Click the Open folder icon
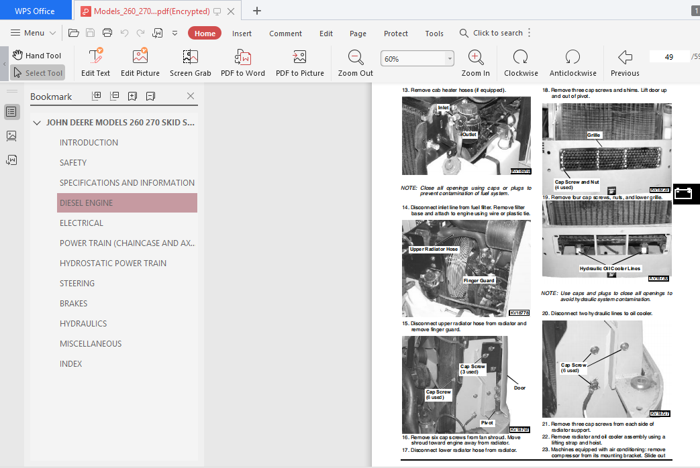Viewport: 700px width, 468px height. pos(74,33)
